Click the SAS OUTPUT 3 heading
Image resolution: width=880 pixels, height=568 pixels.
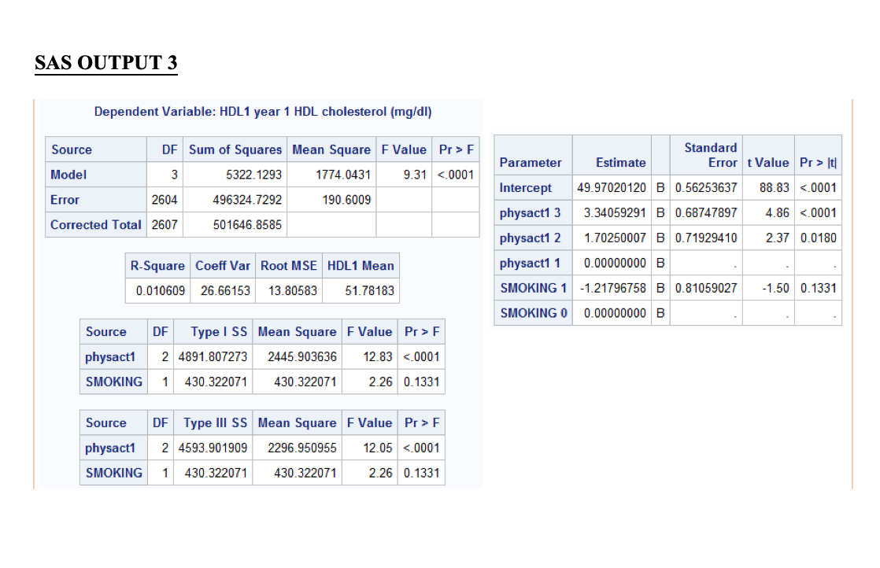point(106,62)
